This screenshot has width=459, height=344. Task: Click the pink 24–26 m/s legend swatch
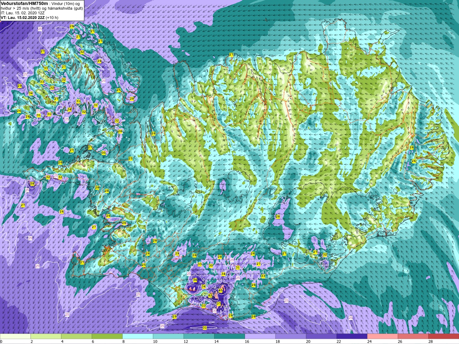pyautogui.click(x=383, y=336)
